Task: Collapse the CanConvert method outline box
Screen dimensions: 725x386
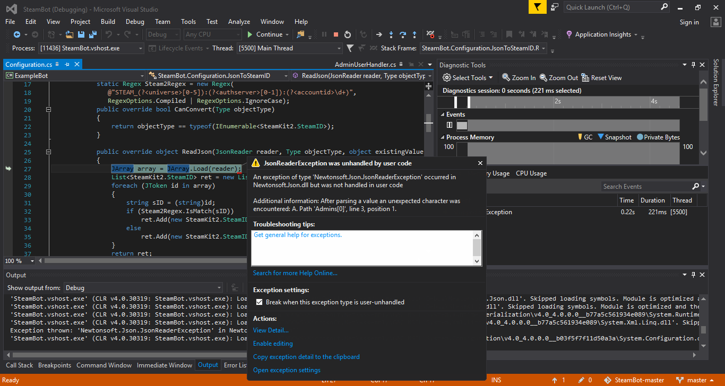Action: point(49,110)
